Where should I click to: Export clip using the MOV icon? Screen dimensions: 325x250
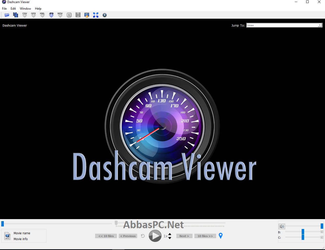pyautogui.click(x=60, y=15)
